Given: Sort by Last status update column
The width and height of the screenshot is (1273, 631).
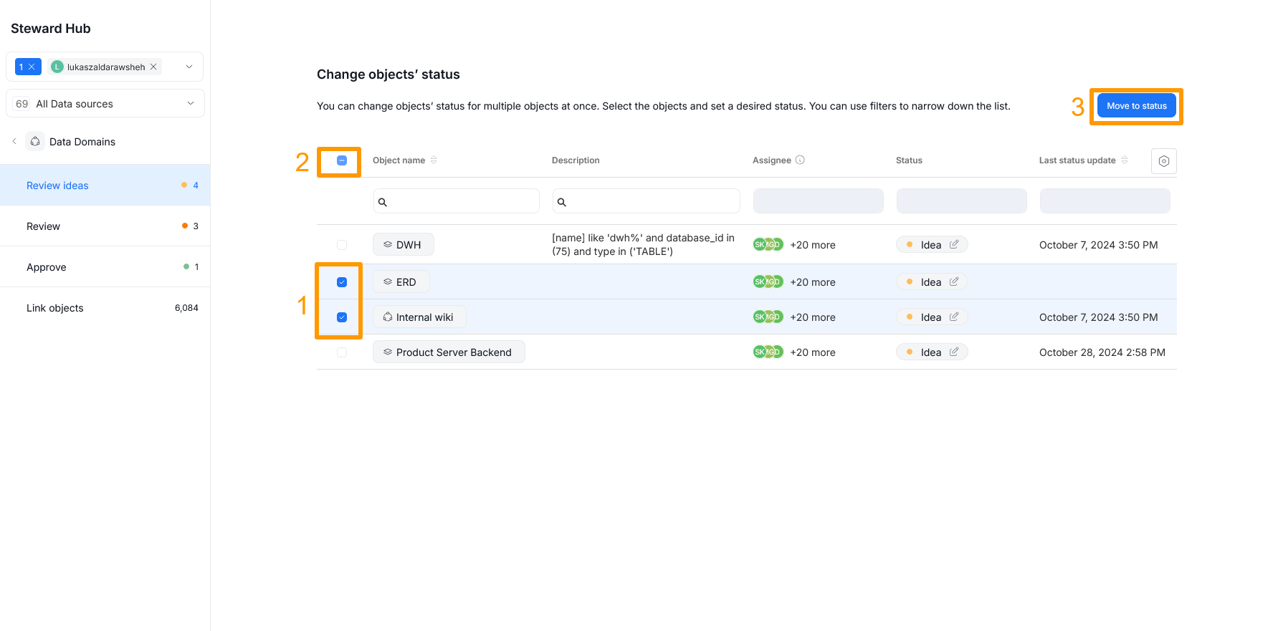Looking at the screenshot, I should click(x=1124, y=160).
